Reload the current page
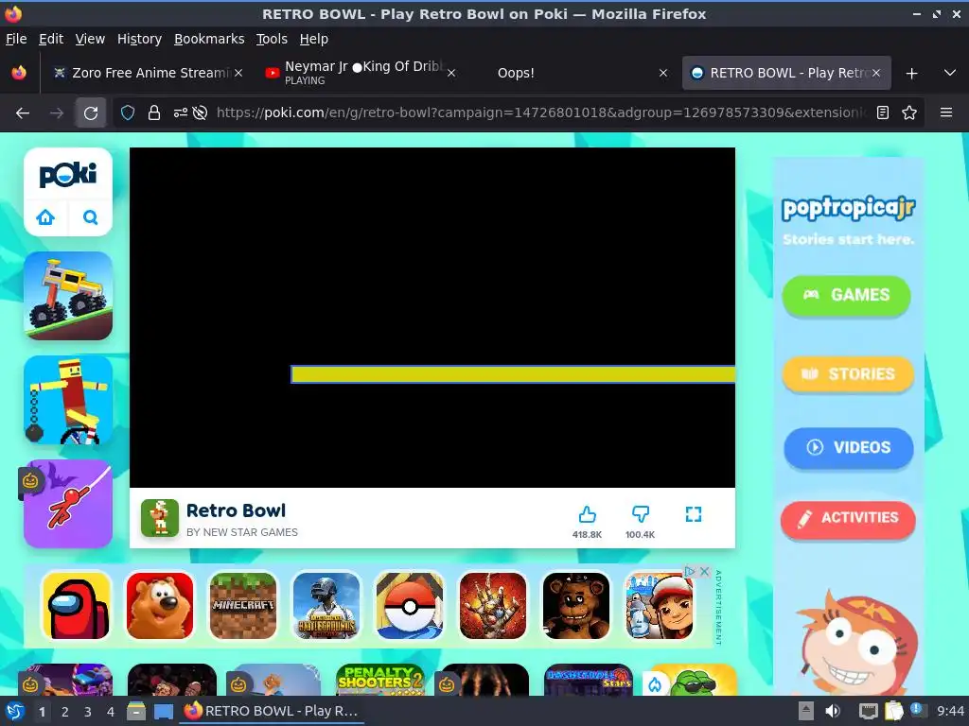This screenshot has height=726, width=969. click(x=91, y=113)
